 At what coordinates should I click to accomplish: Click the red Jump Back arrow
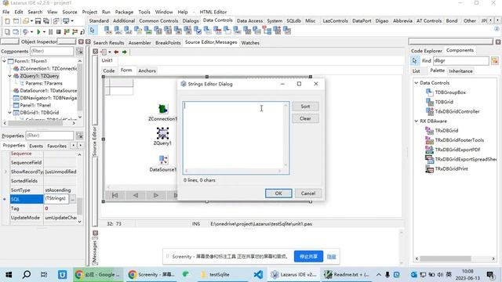(x=116, y=52)
